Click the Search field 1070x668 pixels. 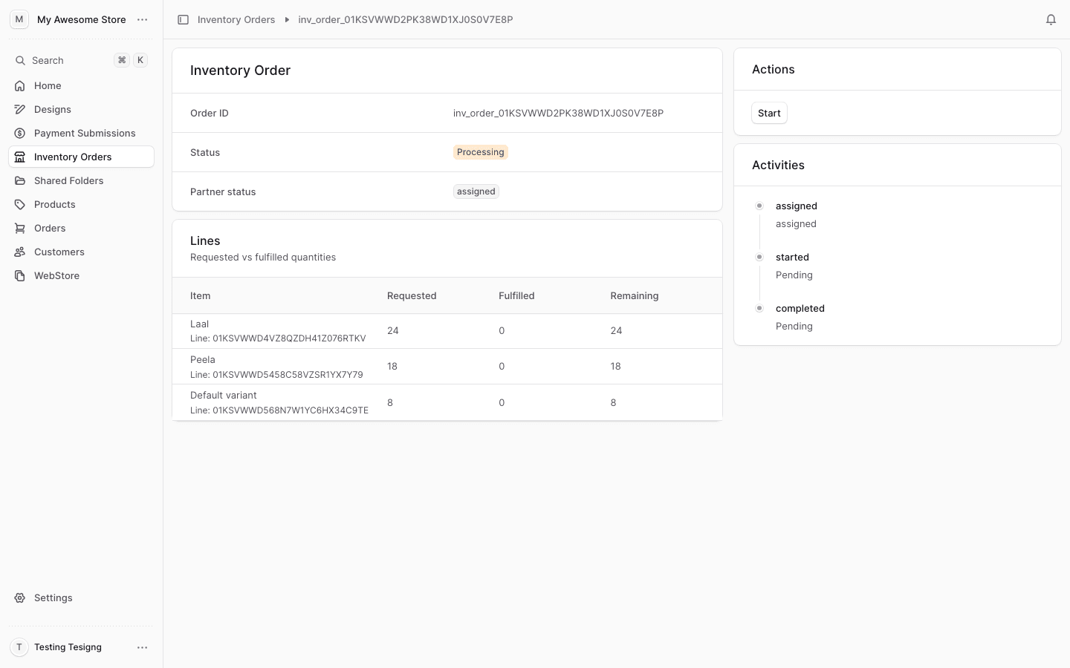pos(82,61)
